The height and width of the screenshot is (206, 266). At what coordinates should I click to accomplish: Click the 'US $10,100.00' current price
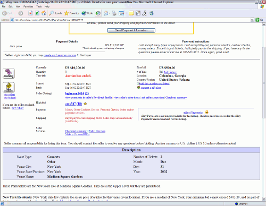(x=75, y=67)
